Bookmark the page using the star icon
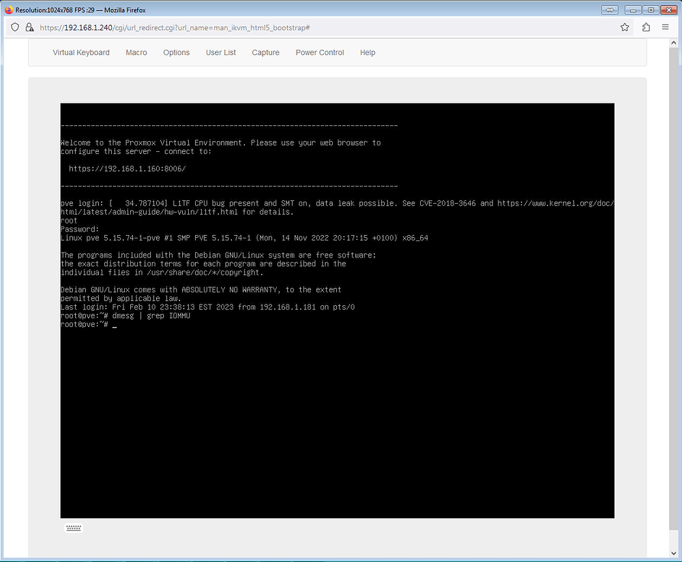The width and height of the screenshot is (682, 562). click(x=625, y=27)
